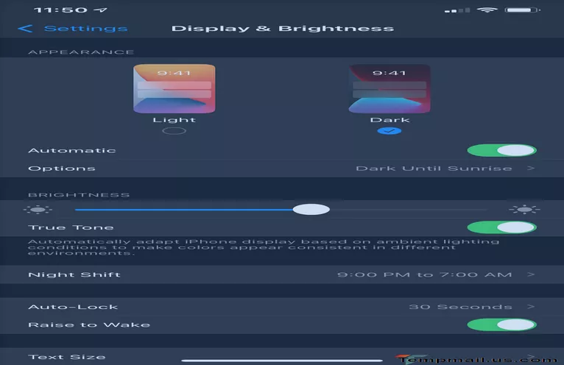Open Night Shift schedule settings
This screenshot has height=365, width=564.
(x=282, y=274)
